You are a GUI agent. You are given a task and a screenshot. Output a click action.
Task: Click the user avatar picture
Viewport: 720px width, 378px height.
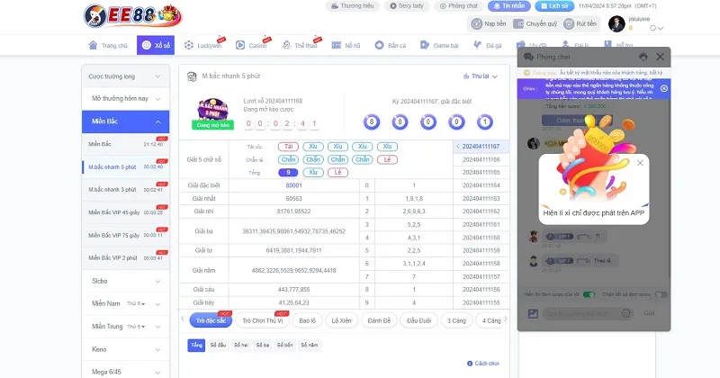coord(616,24)
